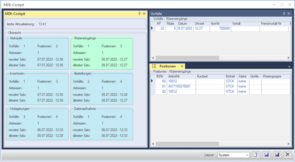Select position row with article 4017100370007
This screenshot has height=162, width=295.
pyautogui.click(x=179, y=86)
